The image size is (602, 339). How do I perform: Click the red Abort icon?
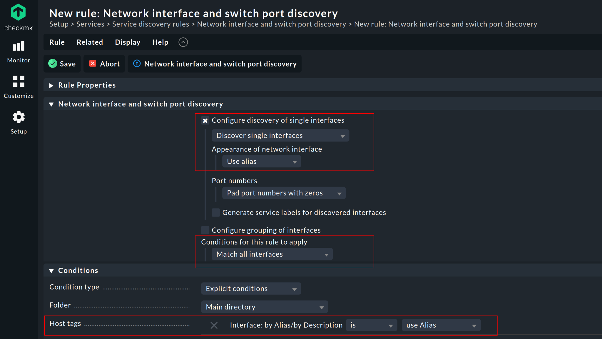pos(93,64)
